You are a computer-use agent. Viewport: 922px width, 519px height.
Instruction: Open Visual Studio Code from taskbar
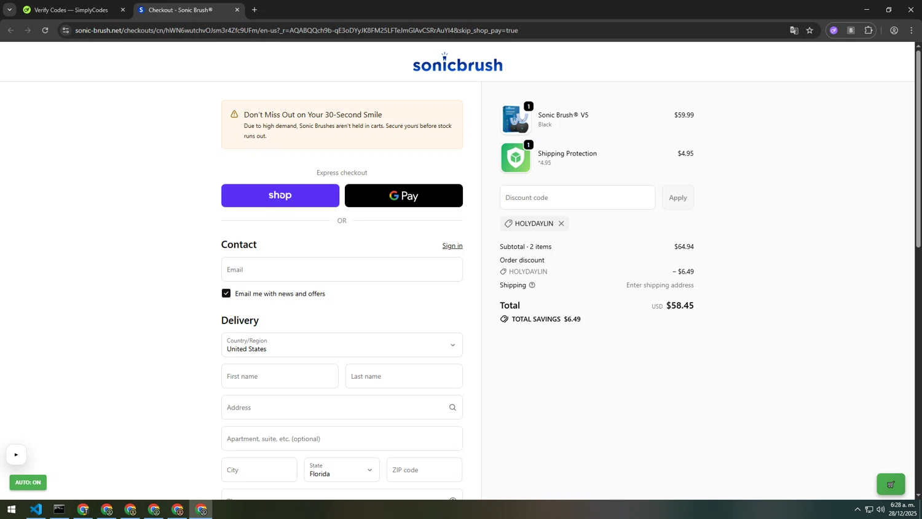[36, 510]
